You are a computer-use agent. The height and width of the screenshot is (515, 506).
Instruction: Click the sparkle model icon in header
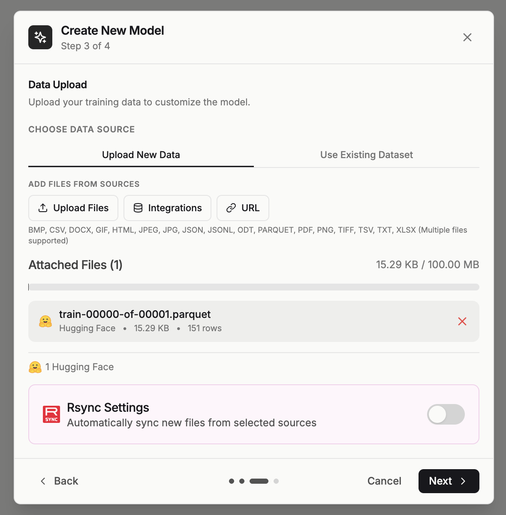click(40, 37)
